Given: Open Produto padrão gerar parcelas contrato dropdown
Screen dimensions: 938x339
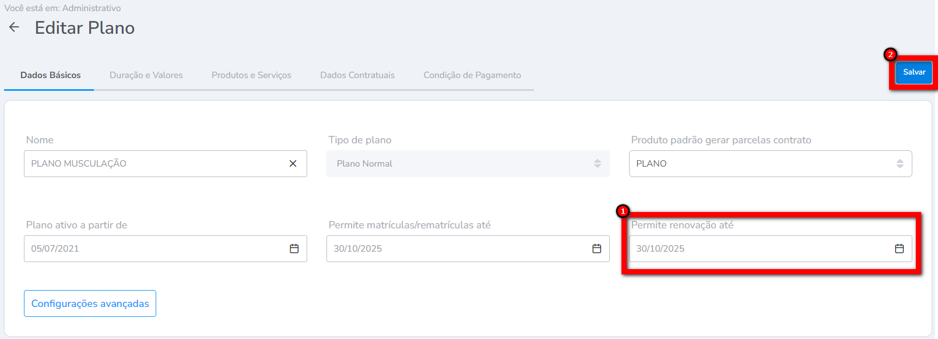Looking at the screenshot, I should [x=900, y=164].
